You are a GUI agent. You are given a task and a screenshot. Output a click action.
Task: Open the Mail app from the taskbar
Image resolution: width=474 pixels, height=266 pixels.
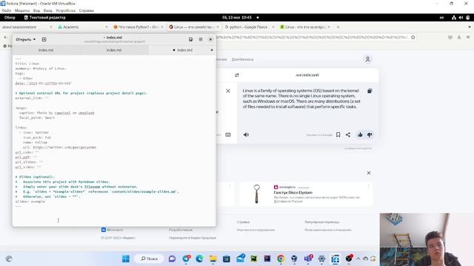240,259
